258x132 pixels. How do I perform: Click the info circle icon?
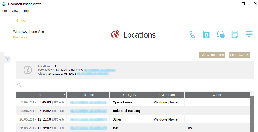[28, 70]
